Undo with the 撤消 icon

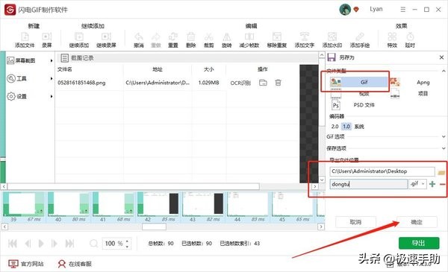[x=139, y=37]
